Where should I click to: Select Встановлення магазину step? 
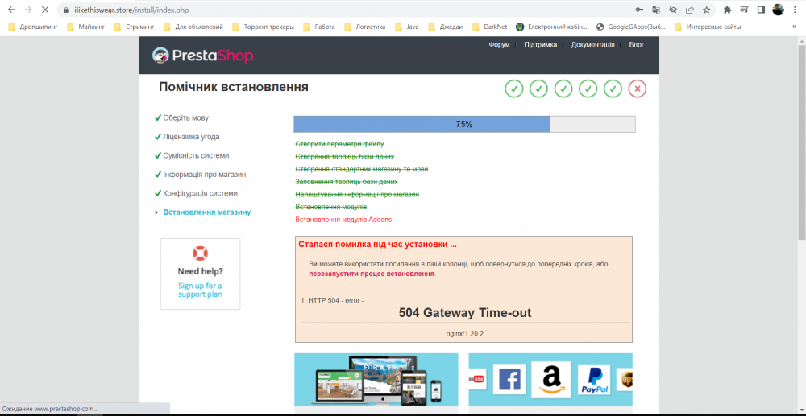tap(206, 212)
